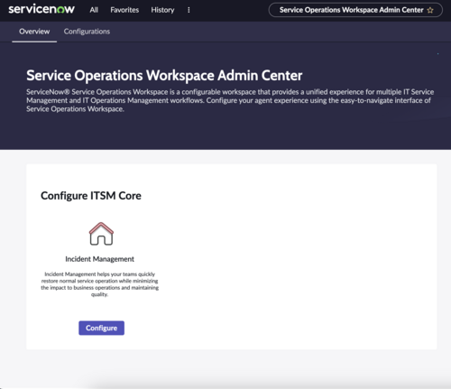Image resolution: width=451 pixels, height=389 pixels.
Task: Click the green 'o' in ServiceNow logo
Action: [x=60, y=10]
